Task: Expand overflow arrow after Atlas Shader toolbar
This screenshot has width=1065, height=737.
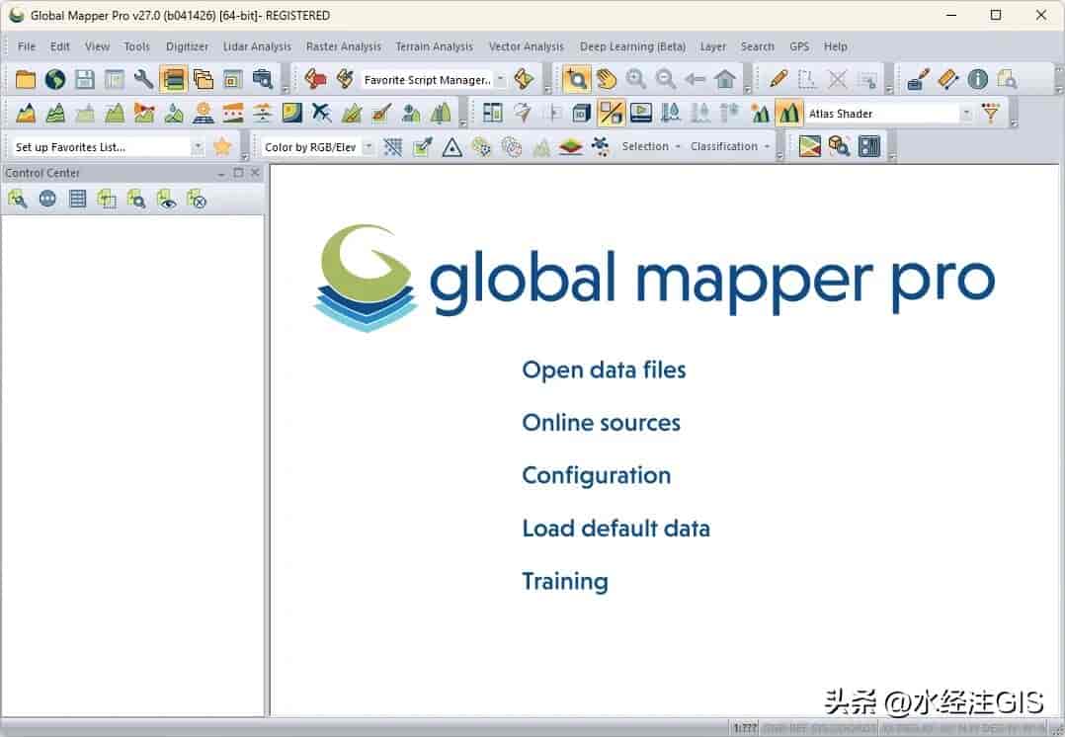Action: click(x=1014, y=123)
